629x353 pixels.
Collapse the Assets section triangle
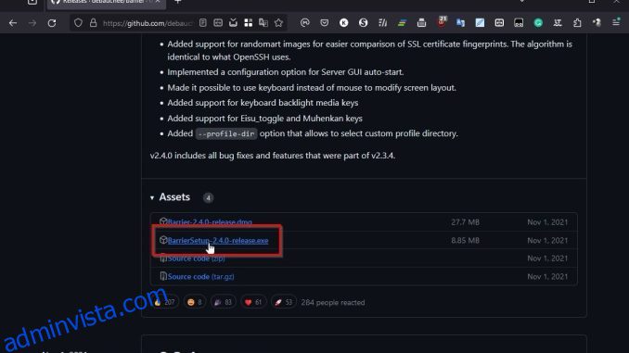pyautogui.click(x=152, y=197)
